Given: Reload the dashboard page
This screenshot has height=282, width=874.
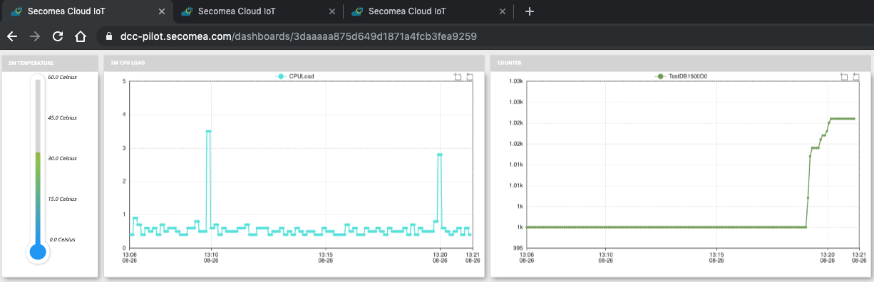Looking at the screenshot, I should [x=58, y=36].
